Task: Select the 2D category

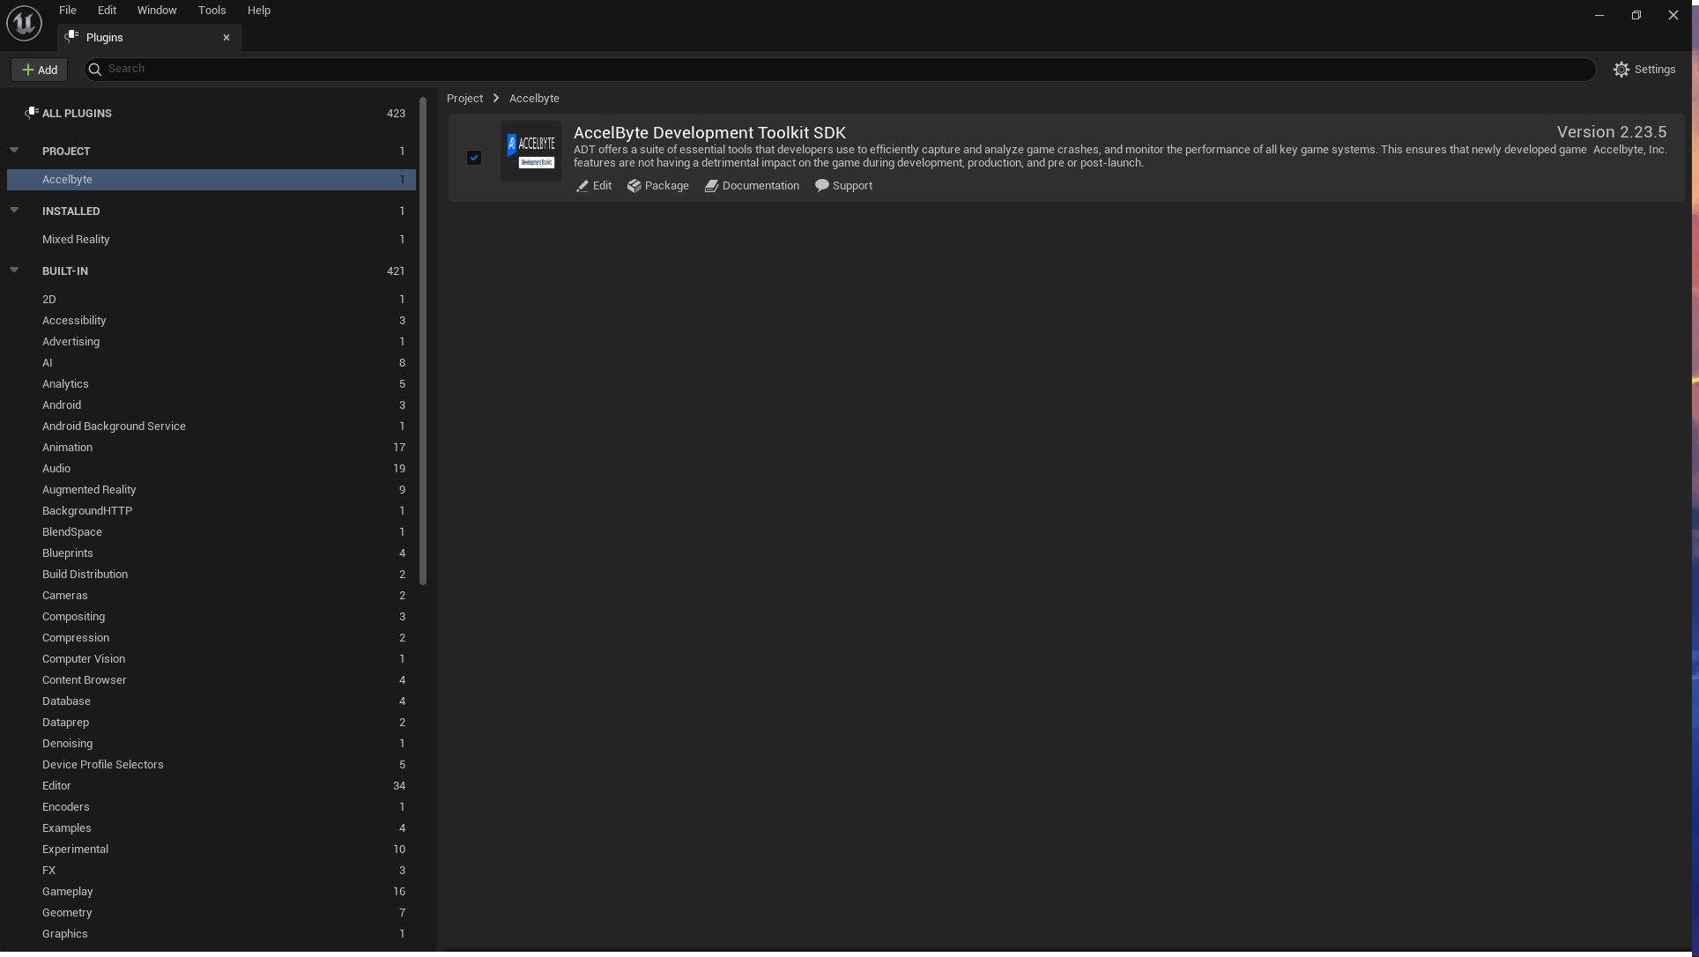Action: coord(211,299)
